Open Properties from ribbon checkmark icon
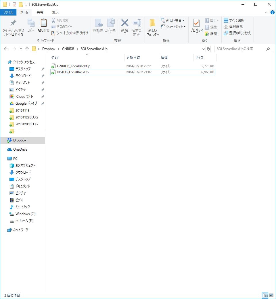The width and height of the screenshot is (276, 299). pos(197,23)
